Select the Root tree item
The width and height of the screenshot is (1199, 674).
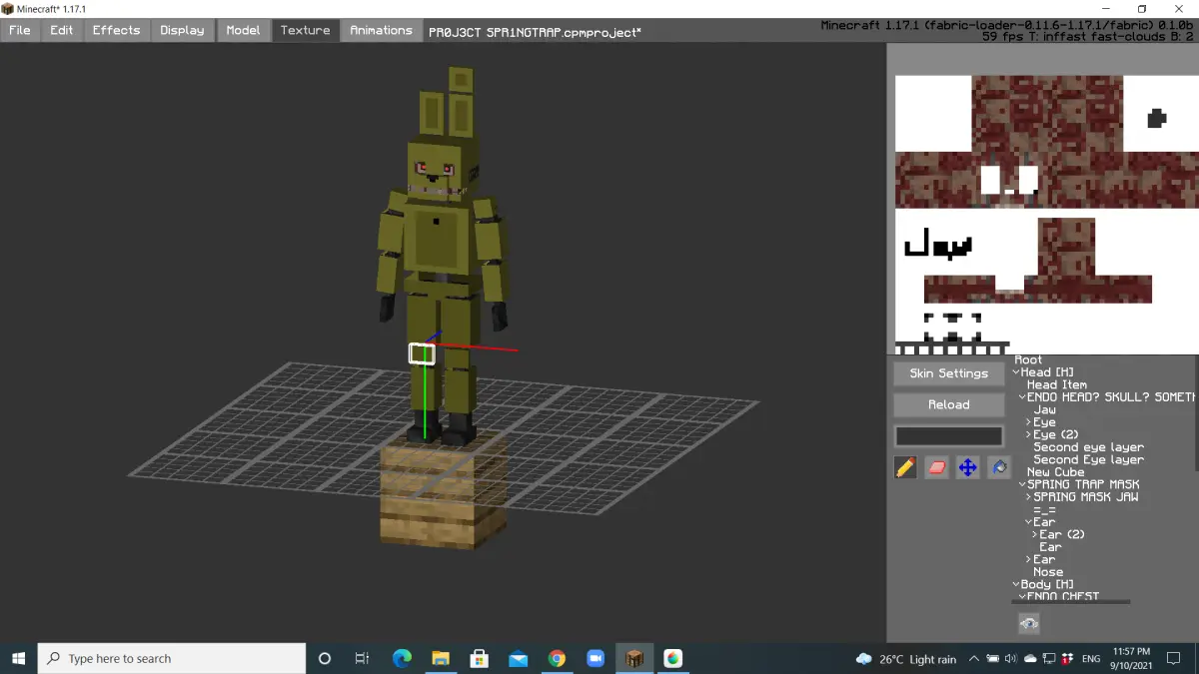[x=1028, y=359]
